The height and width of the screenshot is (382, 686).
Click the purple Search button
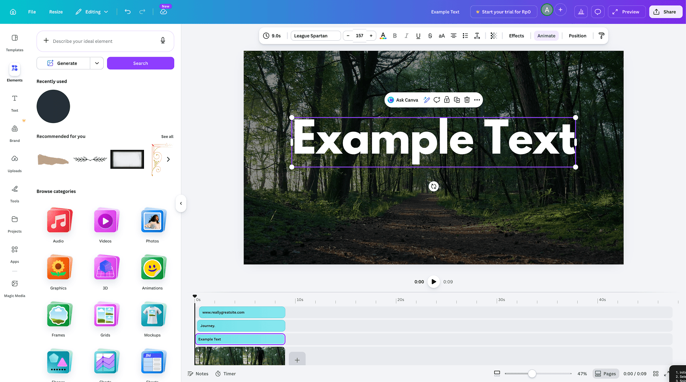pos(140,63)
